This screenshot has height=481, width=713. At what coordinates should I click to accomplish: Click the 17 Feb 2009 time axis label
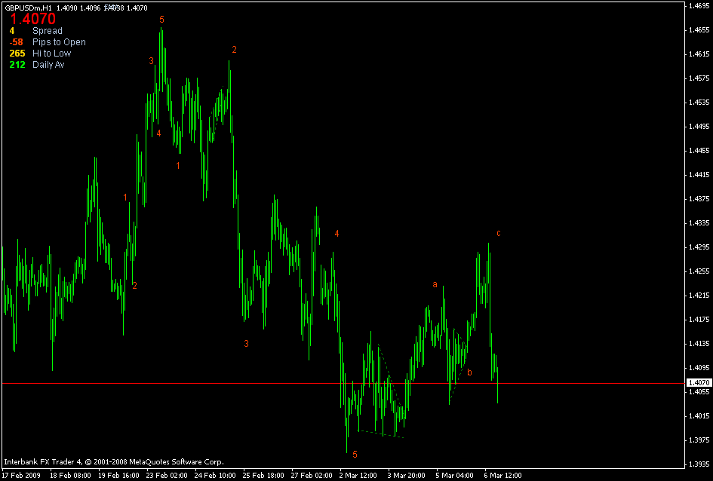click(21, 475)
